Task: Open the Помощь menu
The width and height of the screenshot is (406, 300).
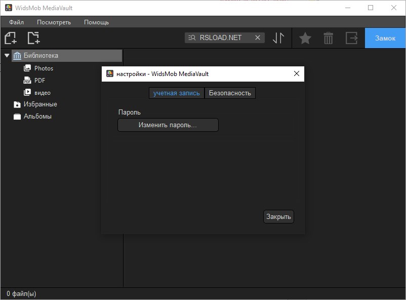Action: pos(96,22)
